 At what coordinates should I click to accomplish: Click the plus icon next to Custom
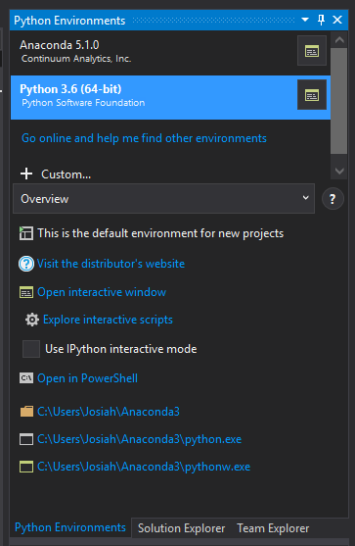coord(26,174)
